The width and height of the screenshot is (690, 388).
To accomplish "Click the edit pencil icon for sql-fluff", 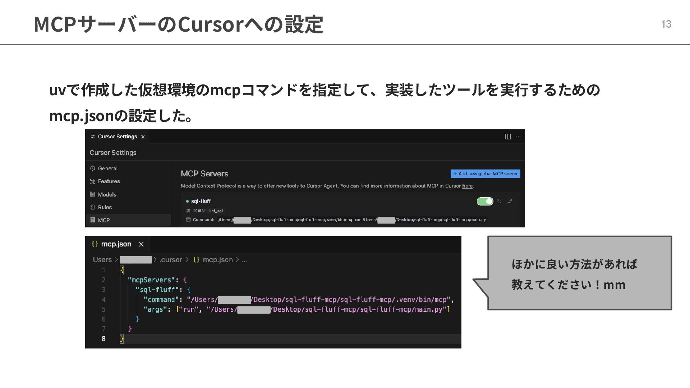I will 510,202.
